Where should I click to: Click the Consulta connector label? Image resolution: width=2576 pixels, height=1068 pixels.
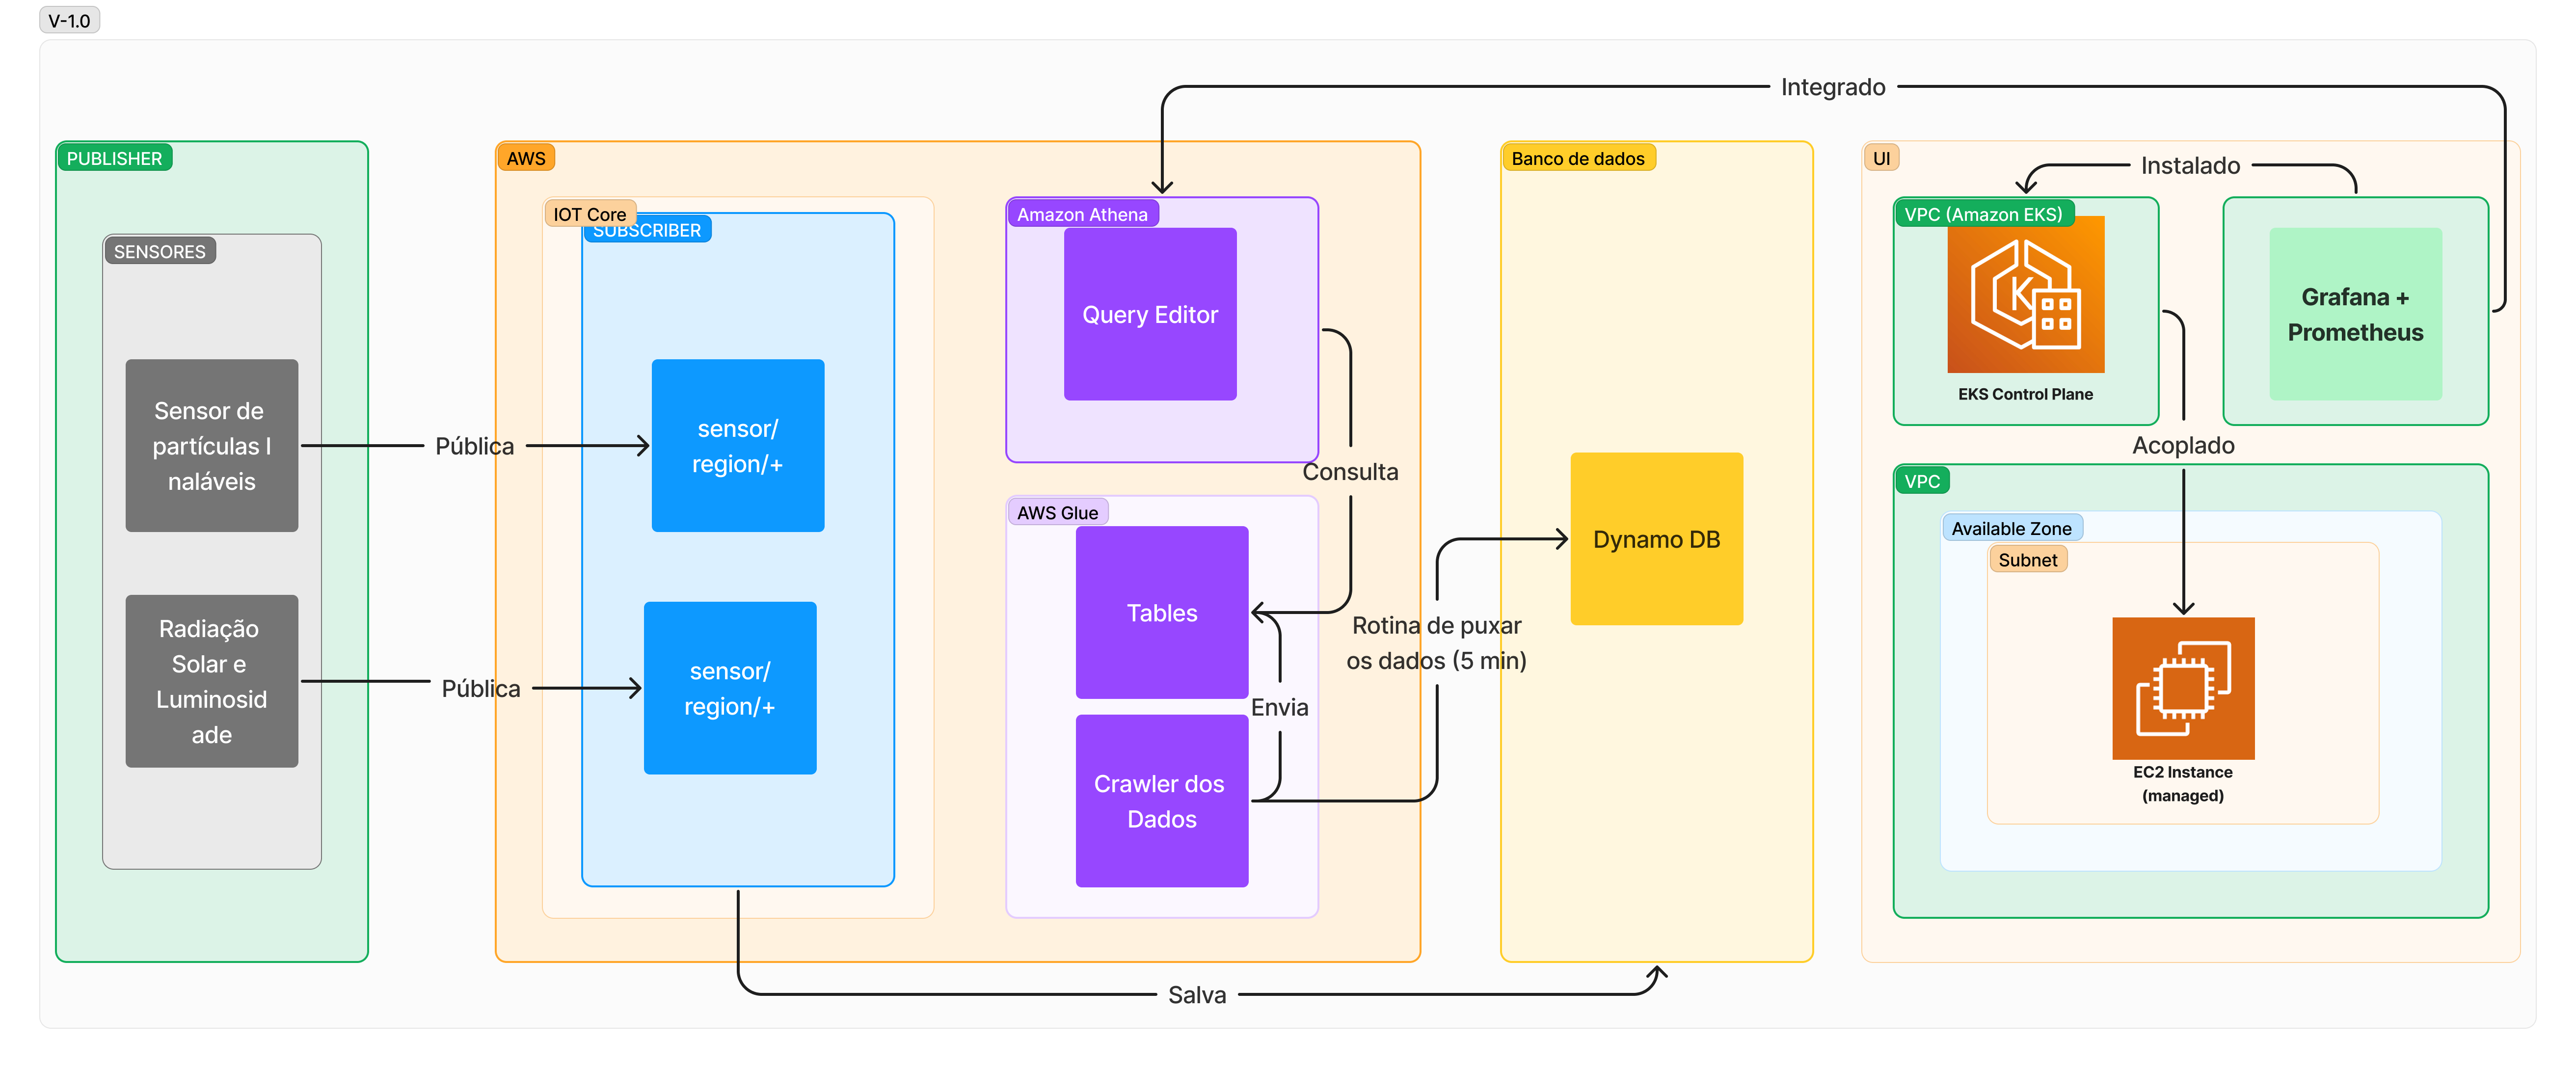click(x=1350, y=471)
